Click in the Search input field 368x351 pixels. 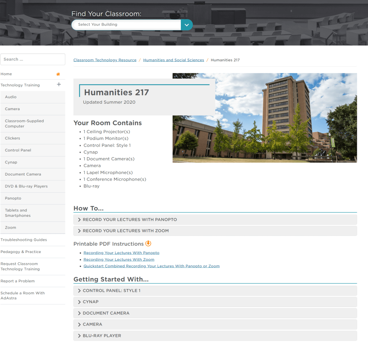click(x=33, y=60)
